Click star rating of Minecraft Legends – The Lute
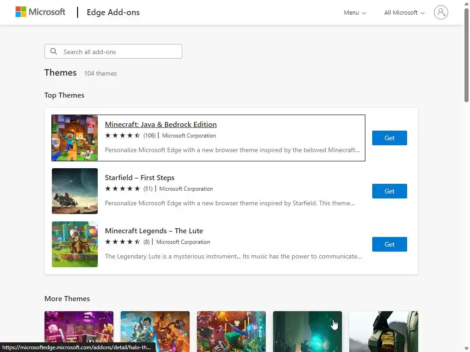 (x=122, y=242)
